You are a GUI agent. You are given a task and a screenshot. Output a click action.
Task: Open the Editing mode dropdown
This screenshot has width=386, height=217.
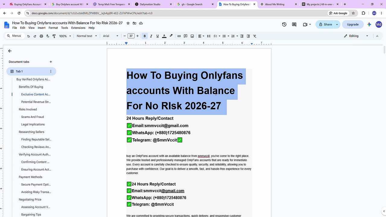point(356,36)
